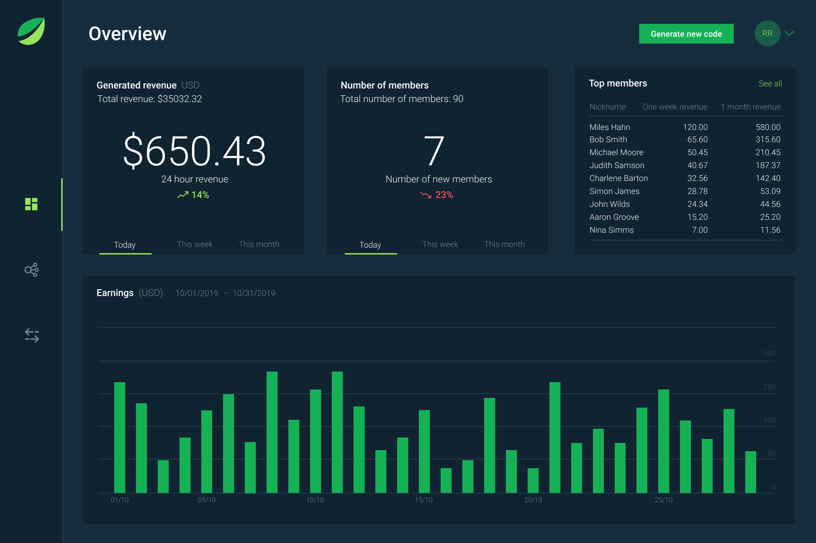This screenshot has width=816, height=543.
Task: Click the share/network icon in sidebar
Action: pyautogui.click(x=31, y=270)
